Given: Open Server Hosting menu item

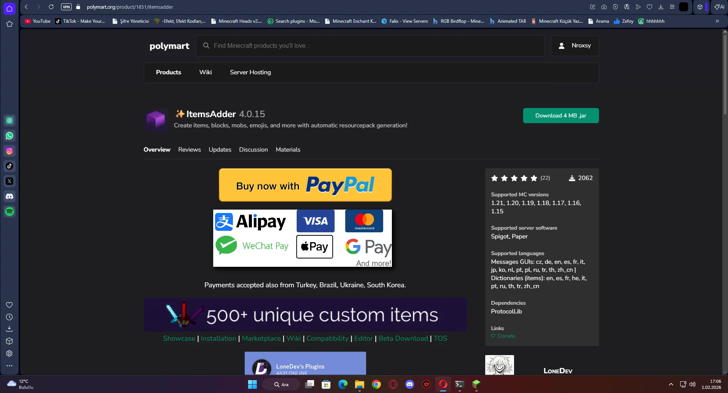Looking at the screenshot, I should tap(250, 72).
